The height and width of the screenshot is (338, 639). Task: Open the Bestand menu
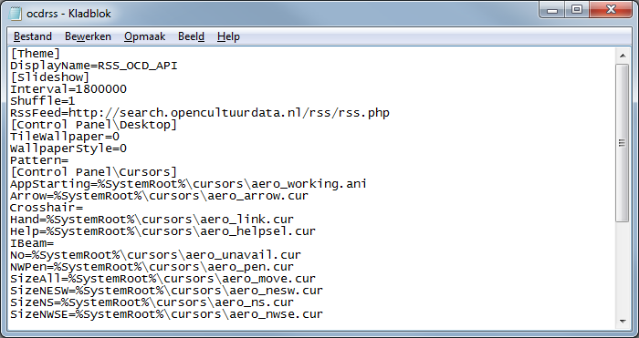[x=33, y=36]
